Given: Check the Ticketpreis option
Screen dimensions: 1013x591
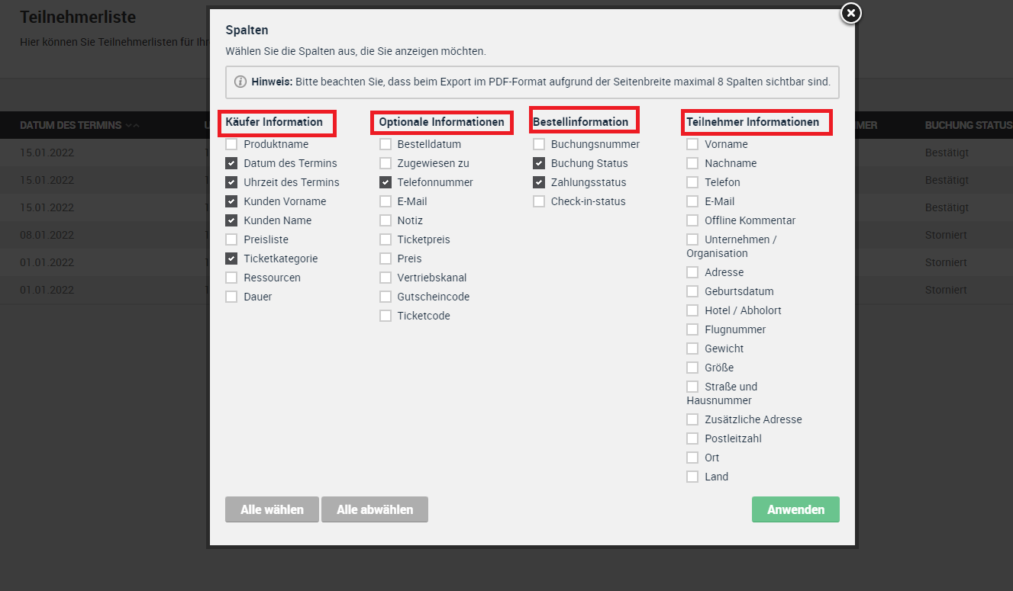Looking at the screenshot, I should click(x=386, y=239).
